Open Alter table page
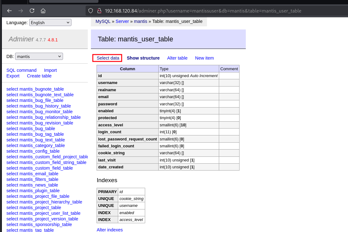This screenshot has width=348, height=232. (177, 58)
